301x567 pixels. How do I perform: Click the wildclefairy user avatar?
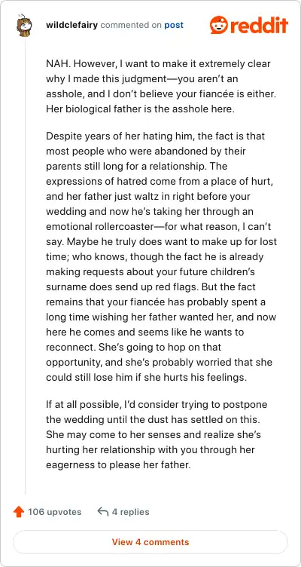[25, 25]
